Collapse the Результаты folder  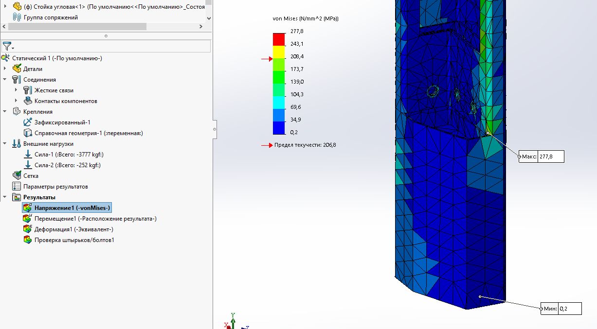(x=5, y=197)
